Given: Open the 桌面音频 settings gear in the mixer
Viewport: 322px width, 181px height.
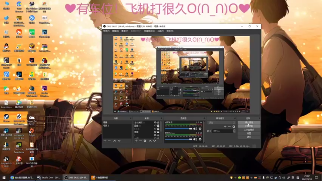Looking at the screenshot, I should click(200, 129).
